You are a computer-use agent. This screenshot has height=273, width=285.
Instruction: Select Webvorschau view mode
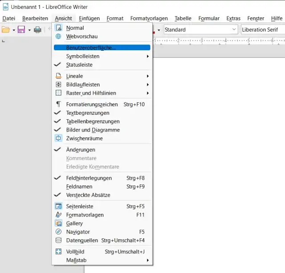click(x=81, y=36)
